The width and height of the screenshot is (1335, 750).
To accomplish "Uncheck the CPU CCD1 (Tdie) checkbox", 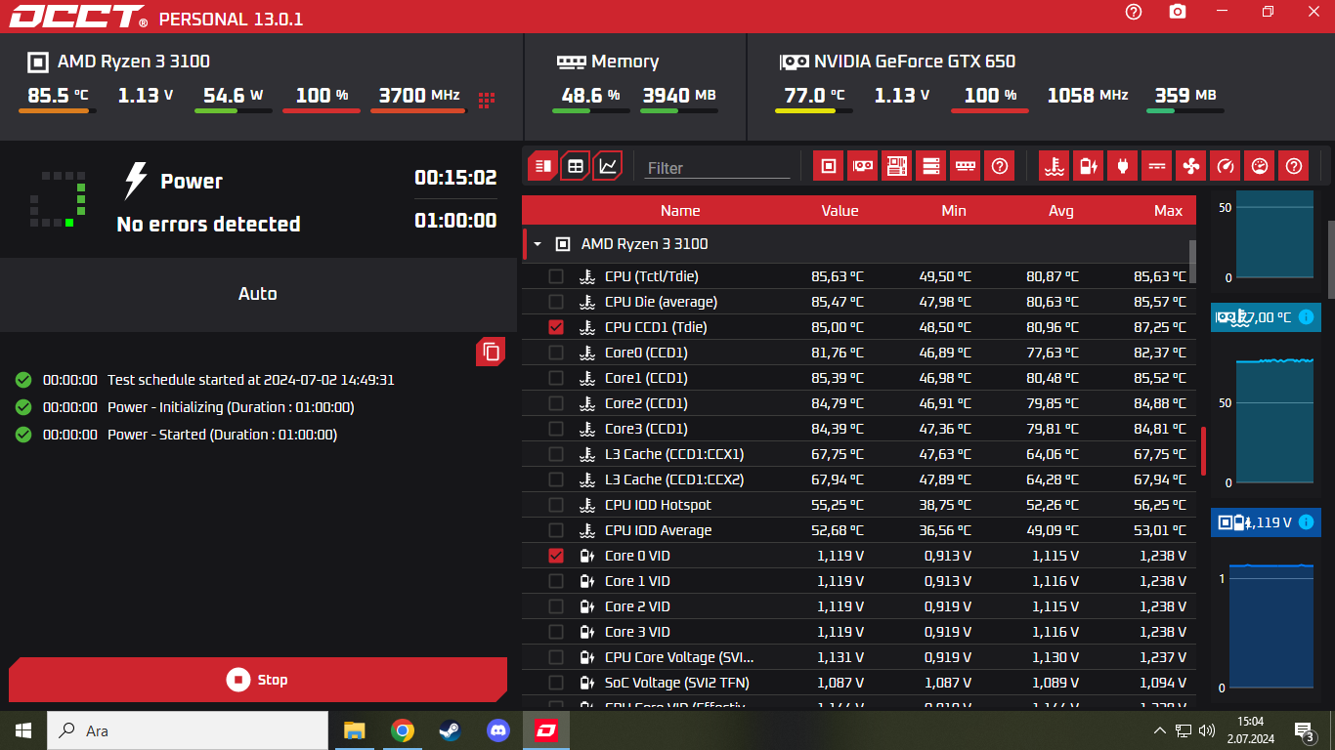I will tap(556, 327).
